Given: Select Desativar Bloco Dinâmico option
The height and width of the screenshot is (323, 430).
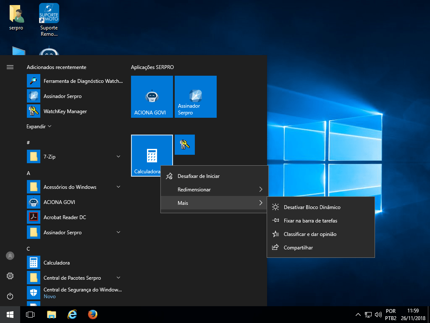Looking at the screenshot, I should (312, 207).
